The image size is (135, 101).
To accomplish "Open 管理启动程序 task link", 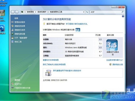I will tap(20, 22).
